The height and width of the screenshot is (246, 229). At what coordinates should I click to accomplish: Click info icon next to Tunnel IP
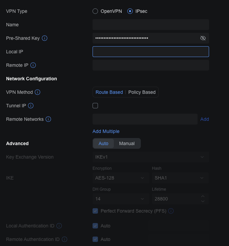pyautogui.click(x=31, y=106)
